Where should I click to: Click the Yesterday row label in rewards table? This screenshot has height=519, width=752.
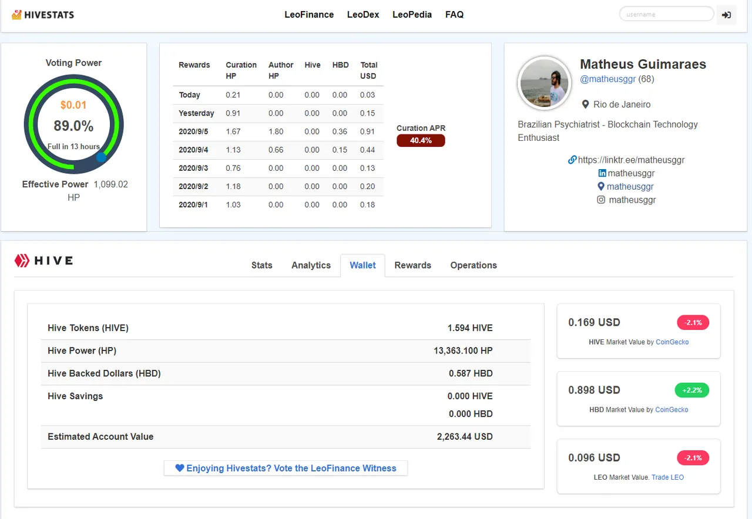[x=196, y=113]
